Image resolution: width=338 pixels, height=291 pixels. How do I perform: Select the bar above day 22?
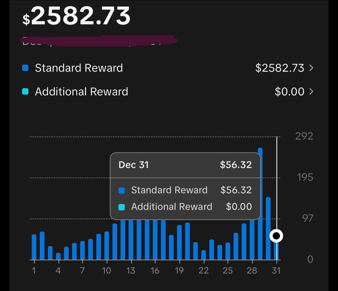coord(204,255)
